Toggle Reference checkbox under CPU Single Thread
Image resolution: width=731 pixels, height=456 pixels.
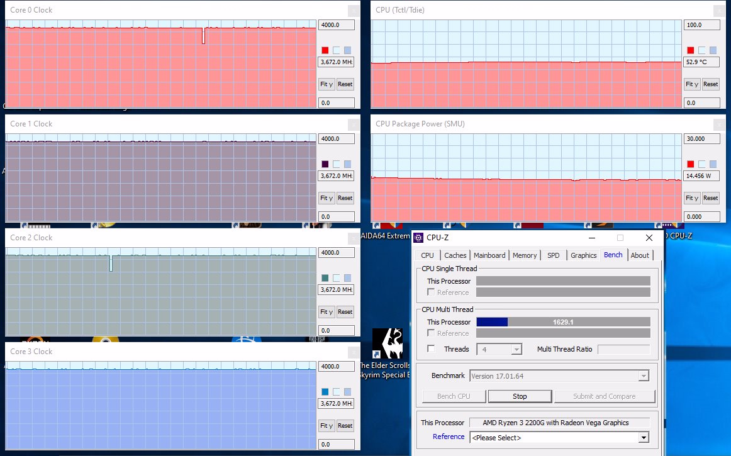tap(431, 292)
